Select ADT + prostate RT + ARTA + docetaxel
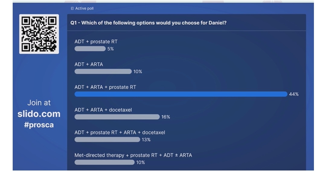Screen dimensions: 326x172 pos(120,132)
